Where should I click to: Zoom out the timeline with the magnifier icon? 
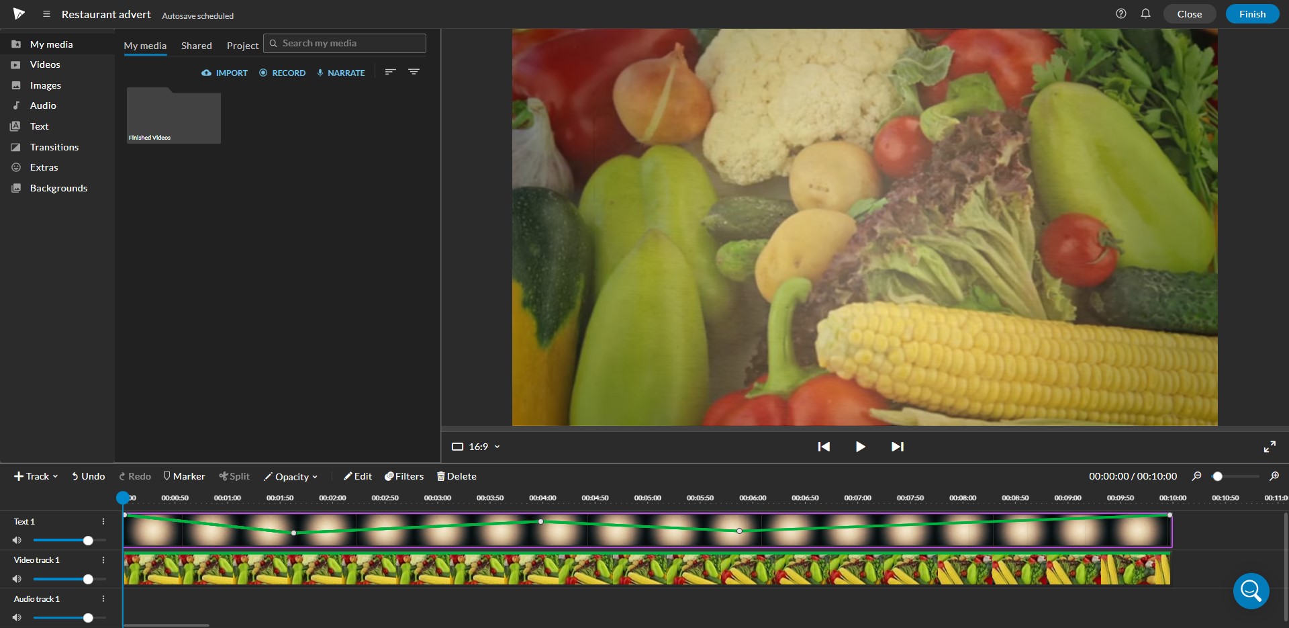(x=1197, y=476)
